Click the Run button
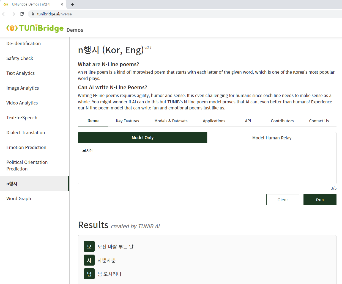This screenshot has height=284, width=342. [x=320, y=200]
